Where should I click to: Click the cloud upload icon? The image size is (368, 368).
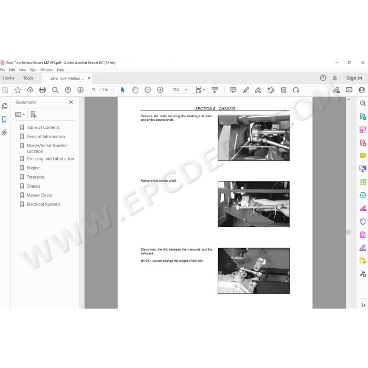[30, 90]
